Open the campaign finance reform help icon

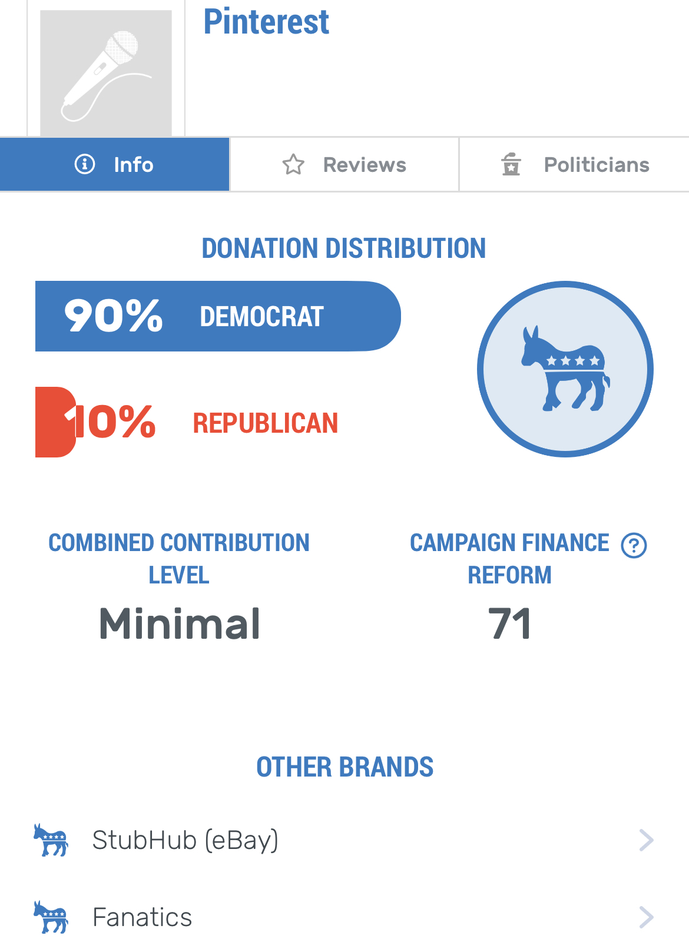tap(634, 545)
